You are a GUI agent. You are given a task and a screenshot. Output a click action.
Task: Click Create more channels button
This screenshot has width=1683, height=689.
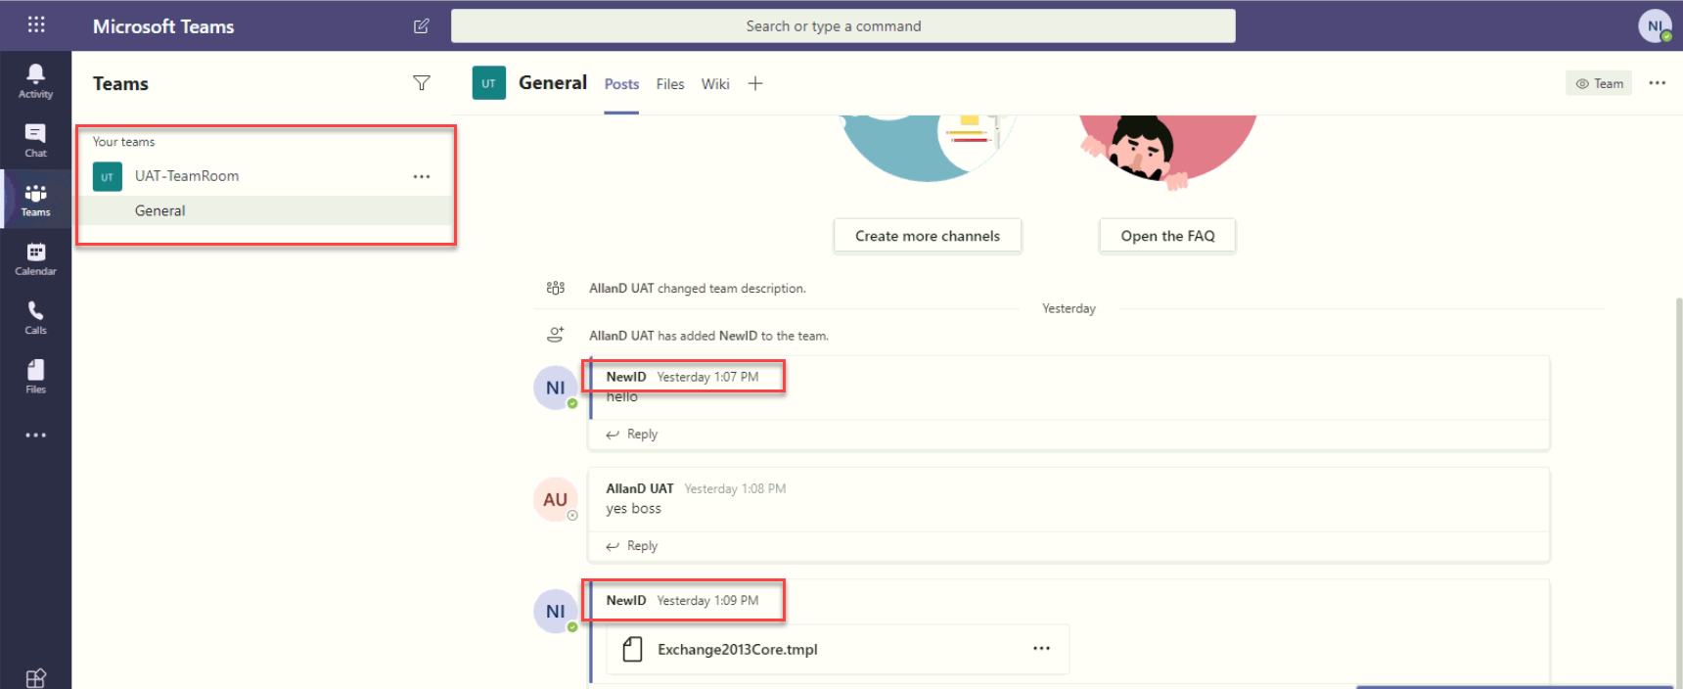pos(928,236)
